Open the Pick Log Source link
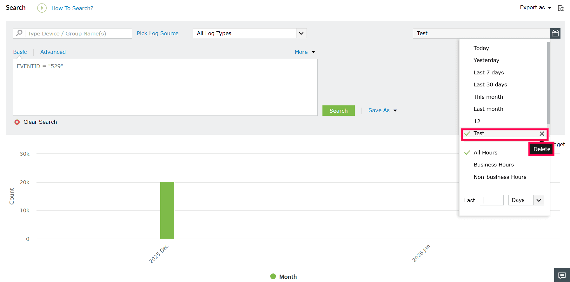This screenshot has height=282, width=570. pos(158,33)
